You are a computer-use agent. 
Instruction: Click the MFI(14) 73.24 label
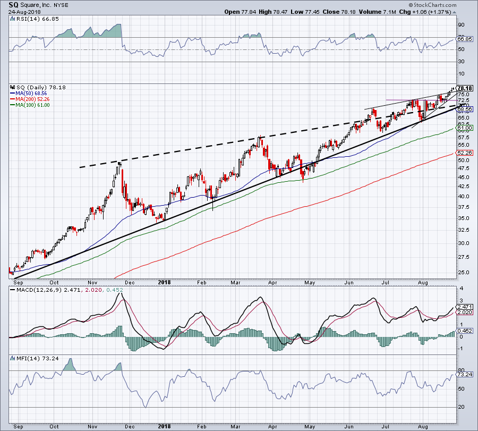coord(38,358)
